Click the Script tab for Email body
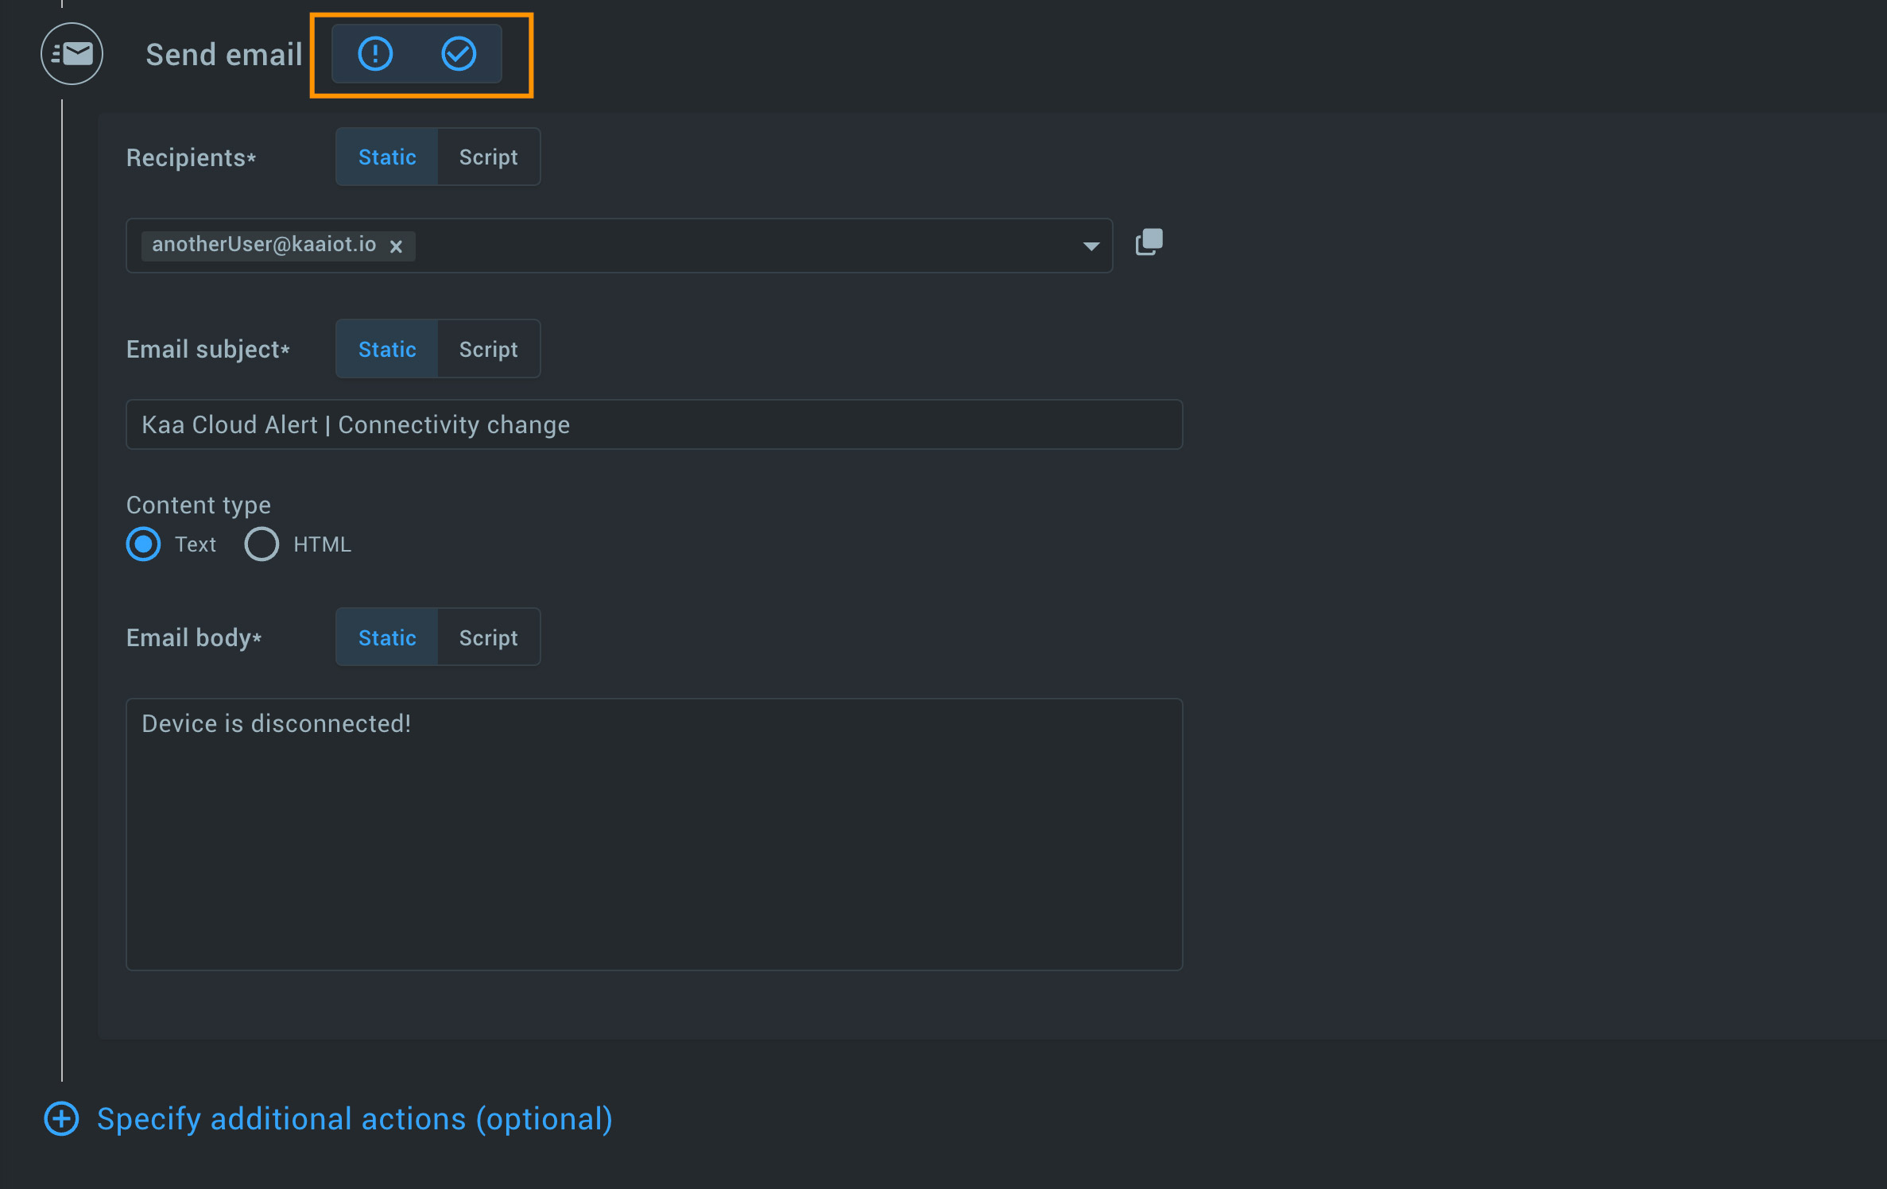1887x1189 pixels. pos(489,636)
